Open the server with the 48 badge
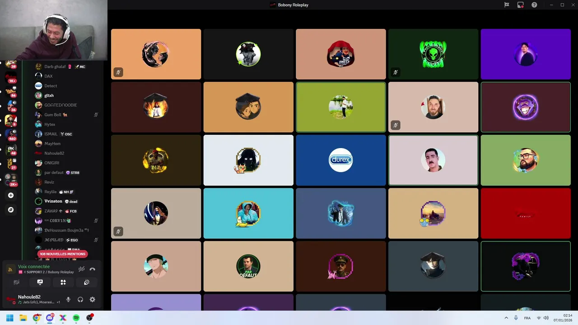The width and height of the screenshot is (578, 325). tap(11, 150)
